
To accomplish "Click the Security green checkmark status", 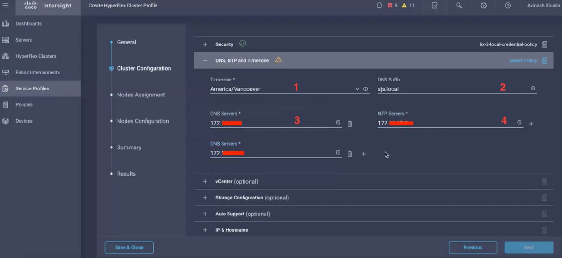I will [243, 44].
